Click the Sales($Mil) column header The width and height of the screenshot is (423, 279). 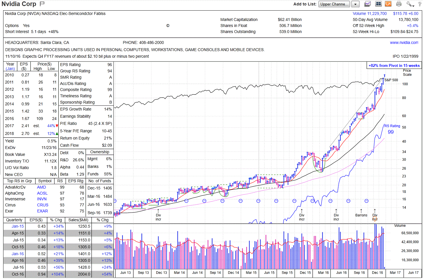pyautogui.click(x=78, y=220)
